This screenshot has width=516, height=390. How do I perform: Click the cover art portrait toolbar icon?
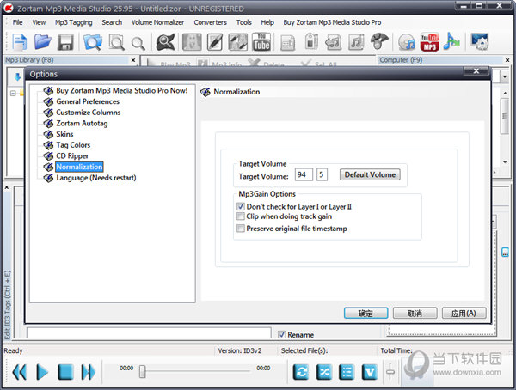(192, 42)
